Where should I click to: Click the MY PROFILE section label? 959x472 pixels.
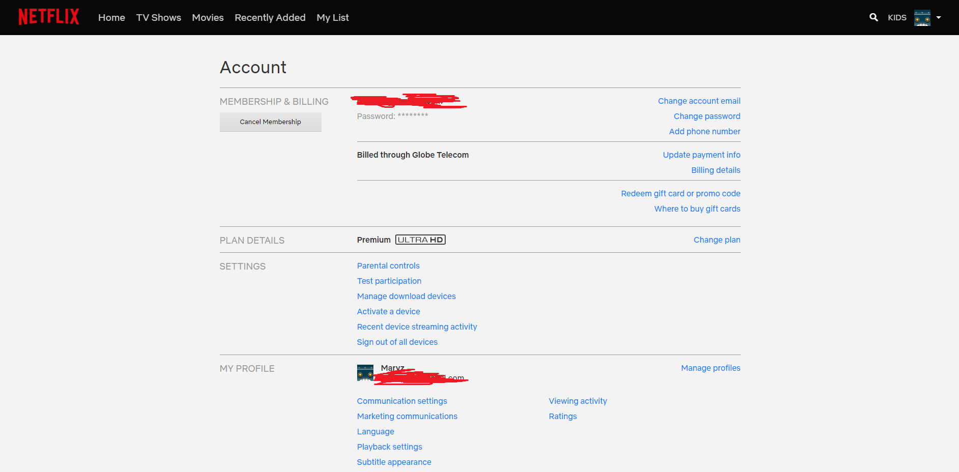247,369
